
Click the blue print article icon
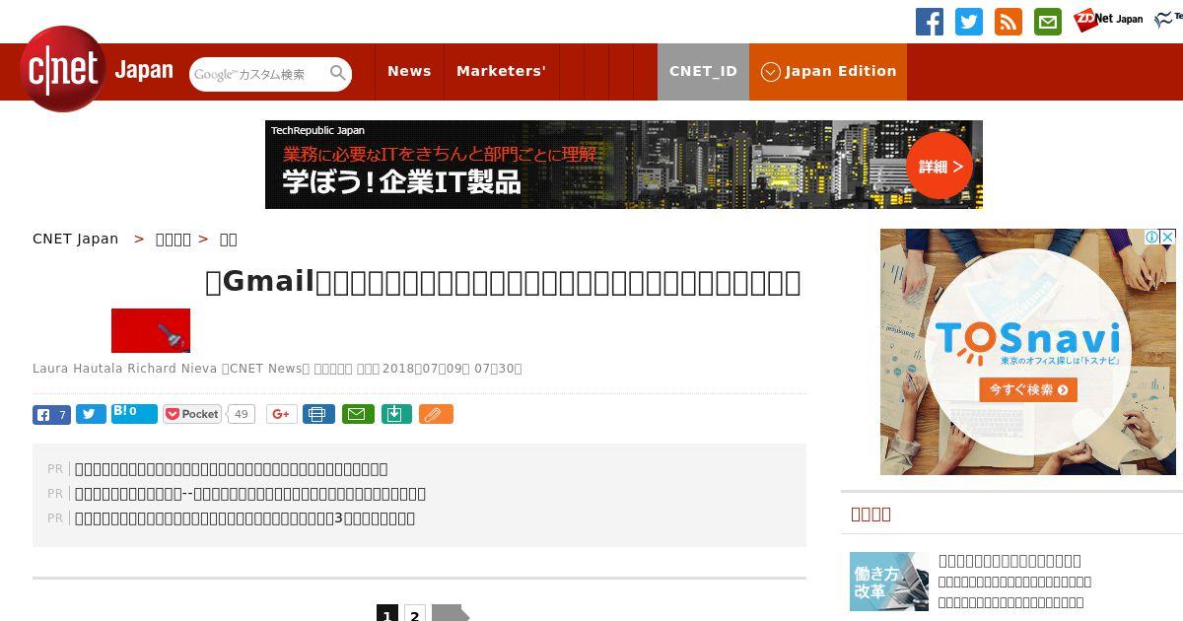click(x=317, y=414)
